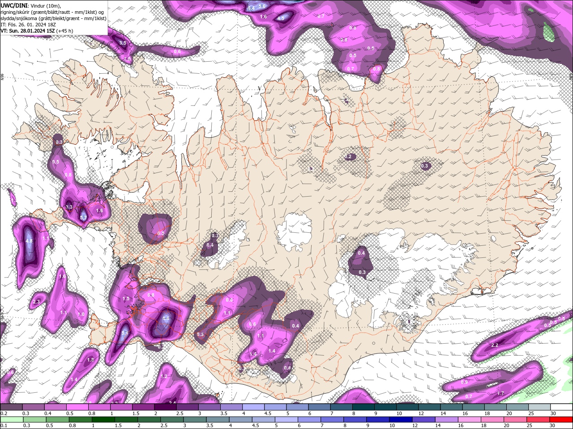This screenshot has width=573, height=429.
Task: Click the 3.3 snowfall value on the map
Action: tap(69, 207)
